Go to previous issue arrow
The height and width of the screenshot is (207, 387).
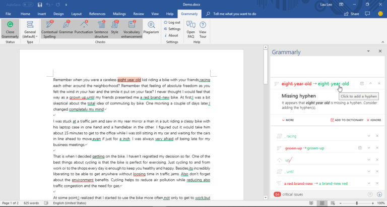coord(370,194)
